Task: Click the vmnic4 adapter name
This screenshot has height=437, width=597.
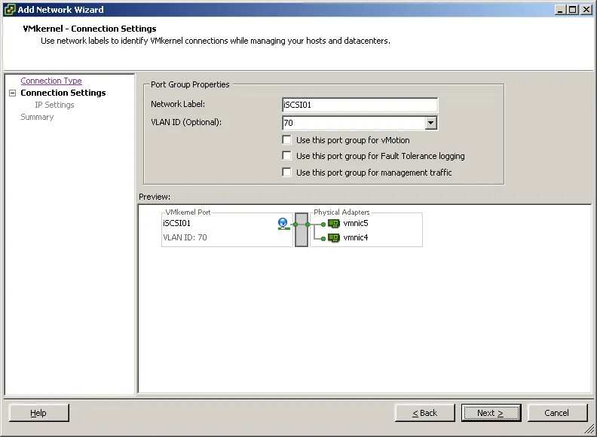Action: point(356,237)
